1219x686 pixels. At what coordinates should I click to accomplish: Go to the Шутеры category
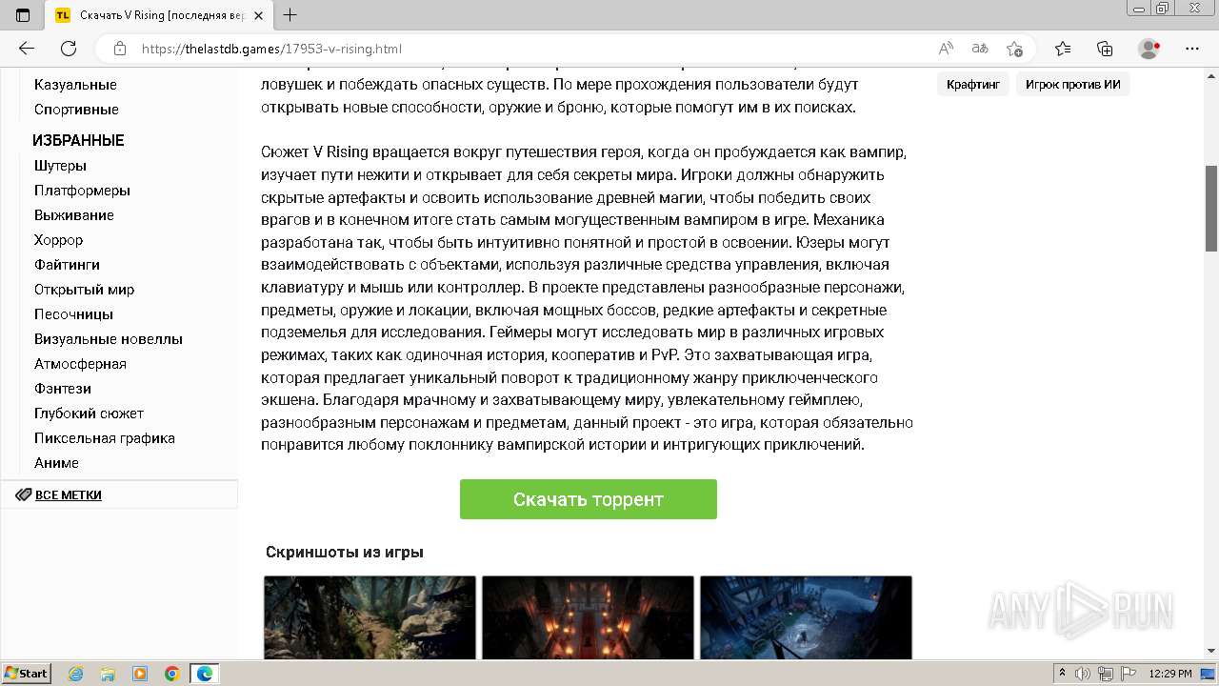tap(60, 166)
